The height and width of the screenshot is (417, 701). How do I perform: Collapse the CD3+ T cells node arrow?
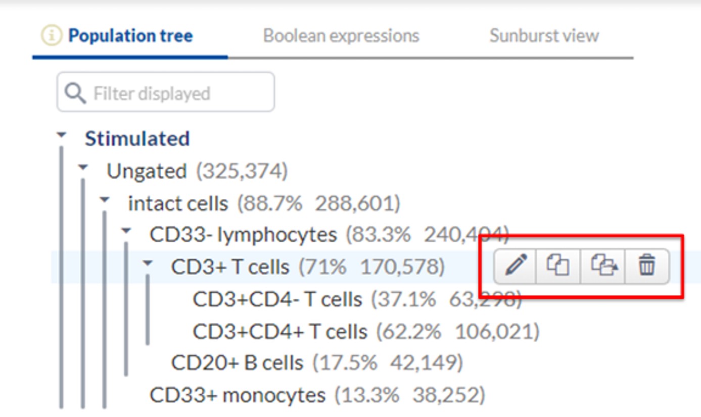[148, 263]
